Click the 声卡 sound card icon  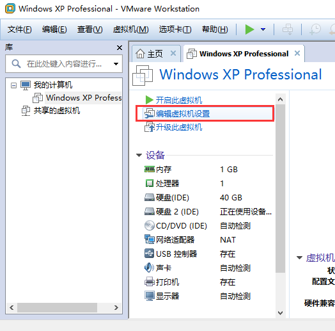click(149, 268)
